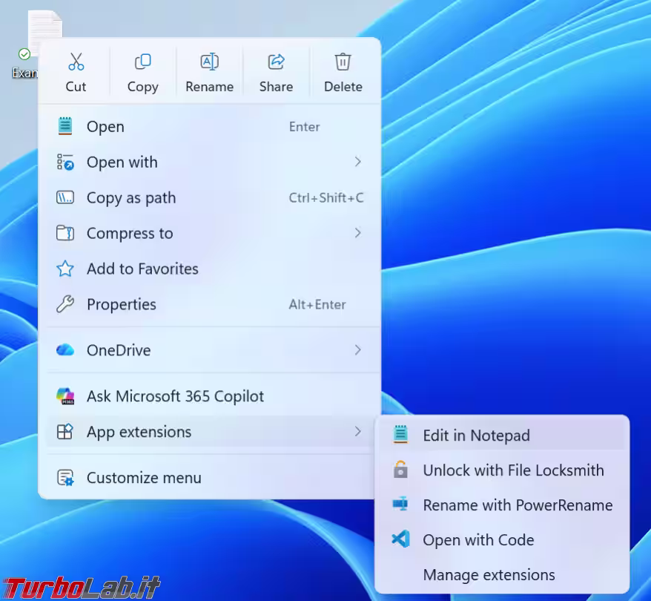Click the App extensions icon
651x601 pixels.
pos(65,432)
